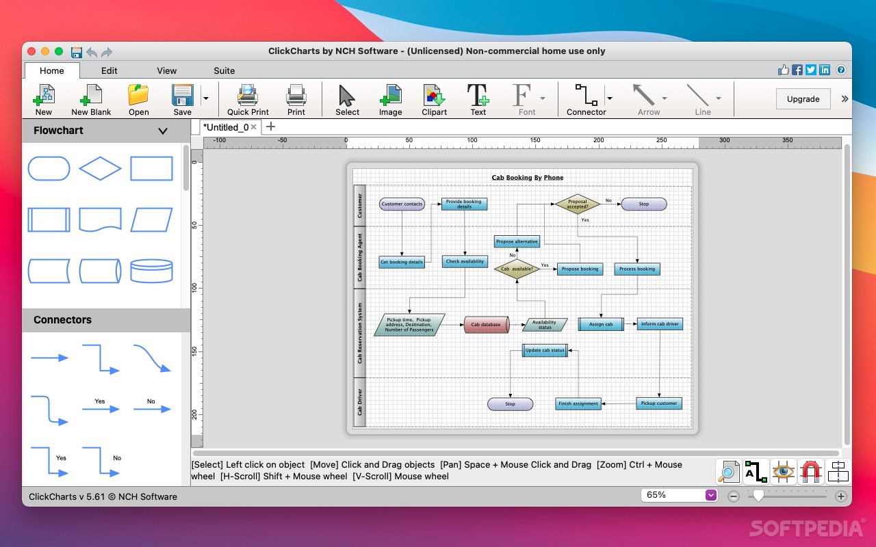Open the Edit menu
The height and width of the screenshot is (547, 876).
pyautogui.click(x=109, y=70)
